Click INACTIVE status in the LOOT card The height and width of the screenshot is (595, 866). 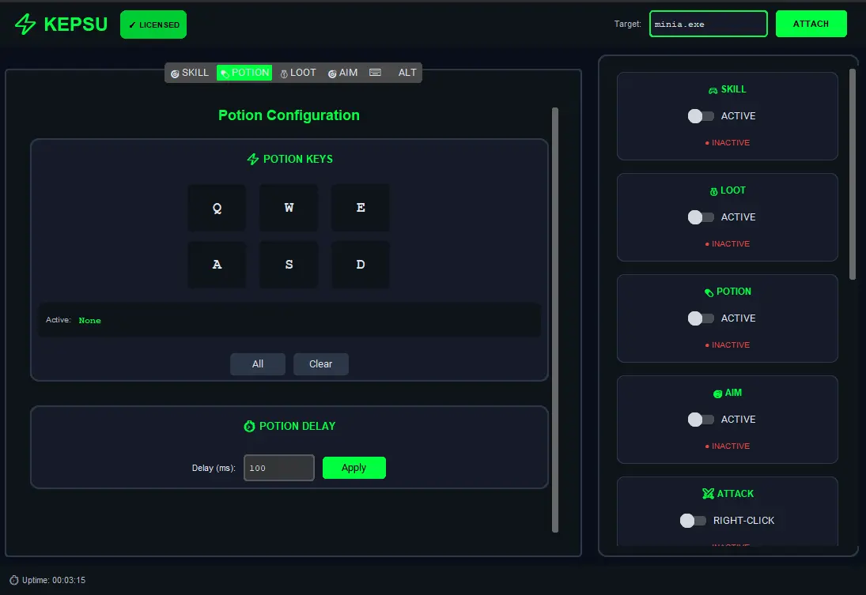(728, 244)
